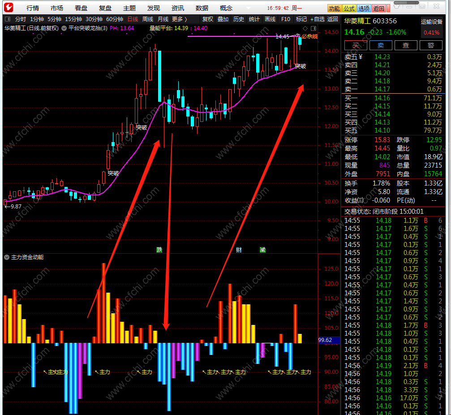Click the 财 marker on the chart

(x=239, y=250)
